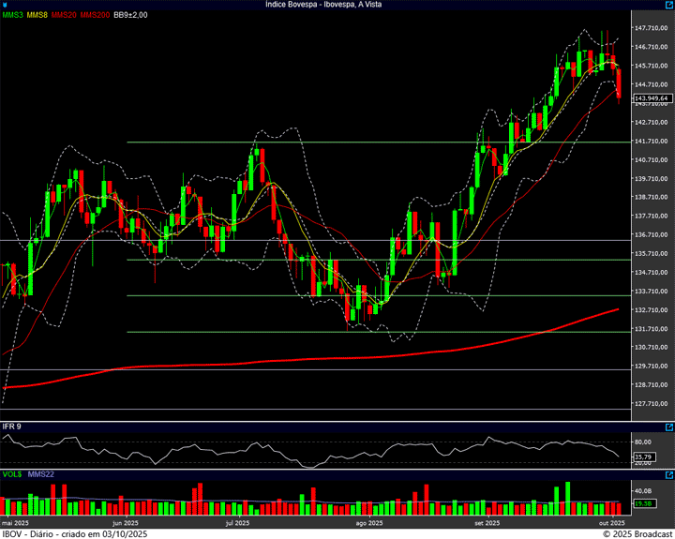Select the yellow MMS8 indicator label
Screen dimensions: 675x539
[37, 15]
